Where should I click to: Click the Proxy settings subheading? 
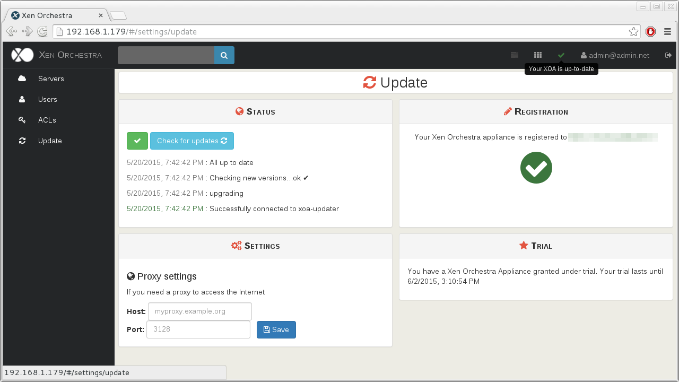(162, 276)
